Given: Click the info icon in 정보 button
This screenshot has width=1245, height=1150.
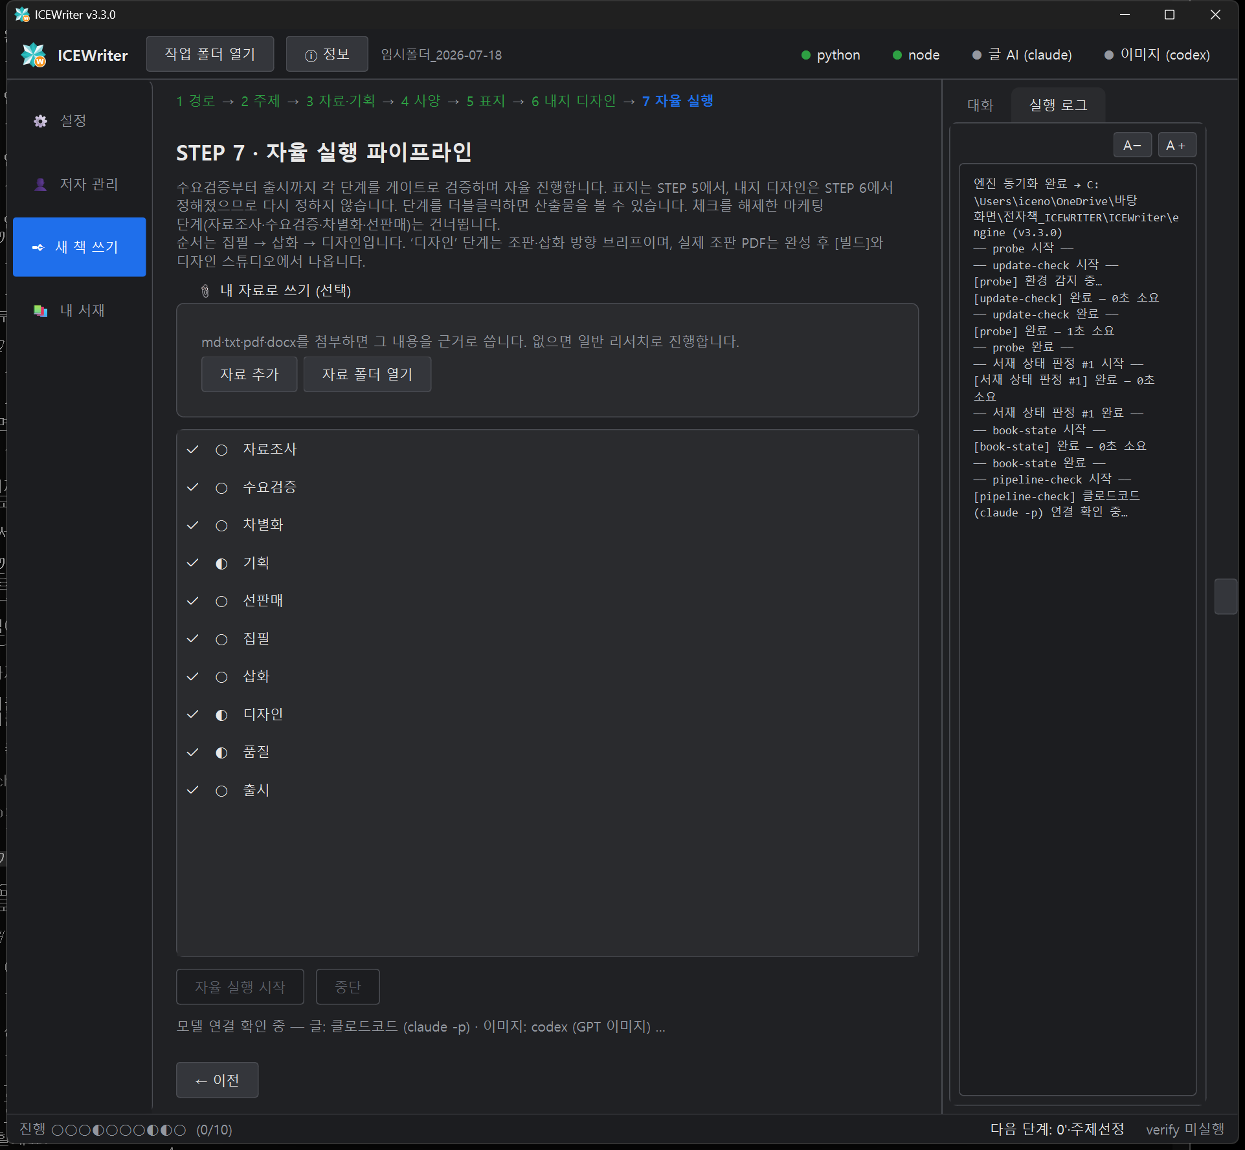Looking at the screenshot, I should coord(311,56).
